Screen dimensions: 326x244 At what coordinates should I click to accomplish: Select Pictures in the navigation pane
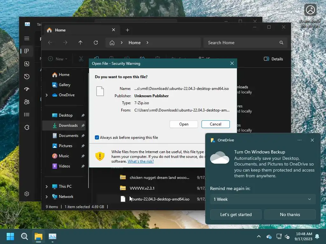point(66,146)
